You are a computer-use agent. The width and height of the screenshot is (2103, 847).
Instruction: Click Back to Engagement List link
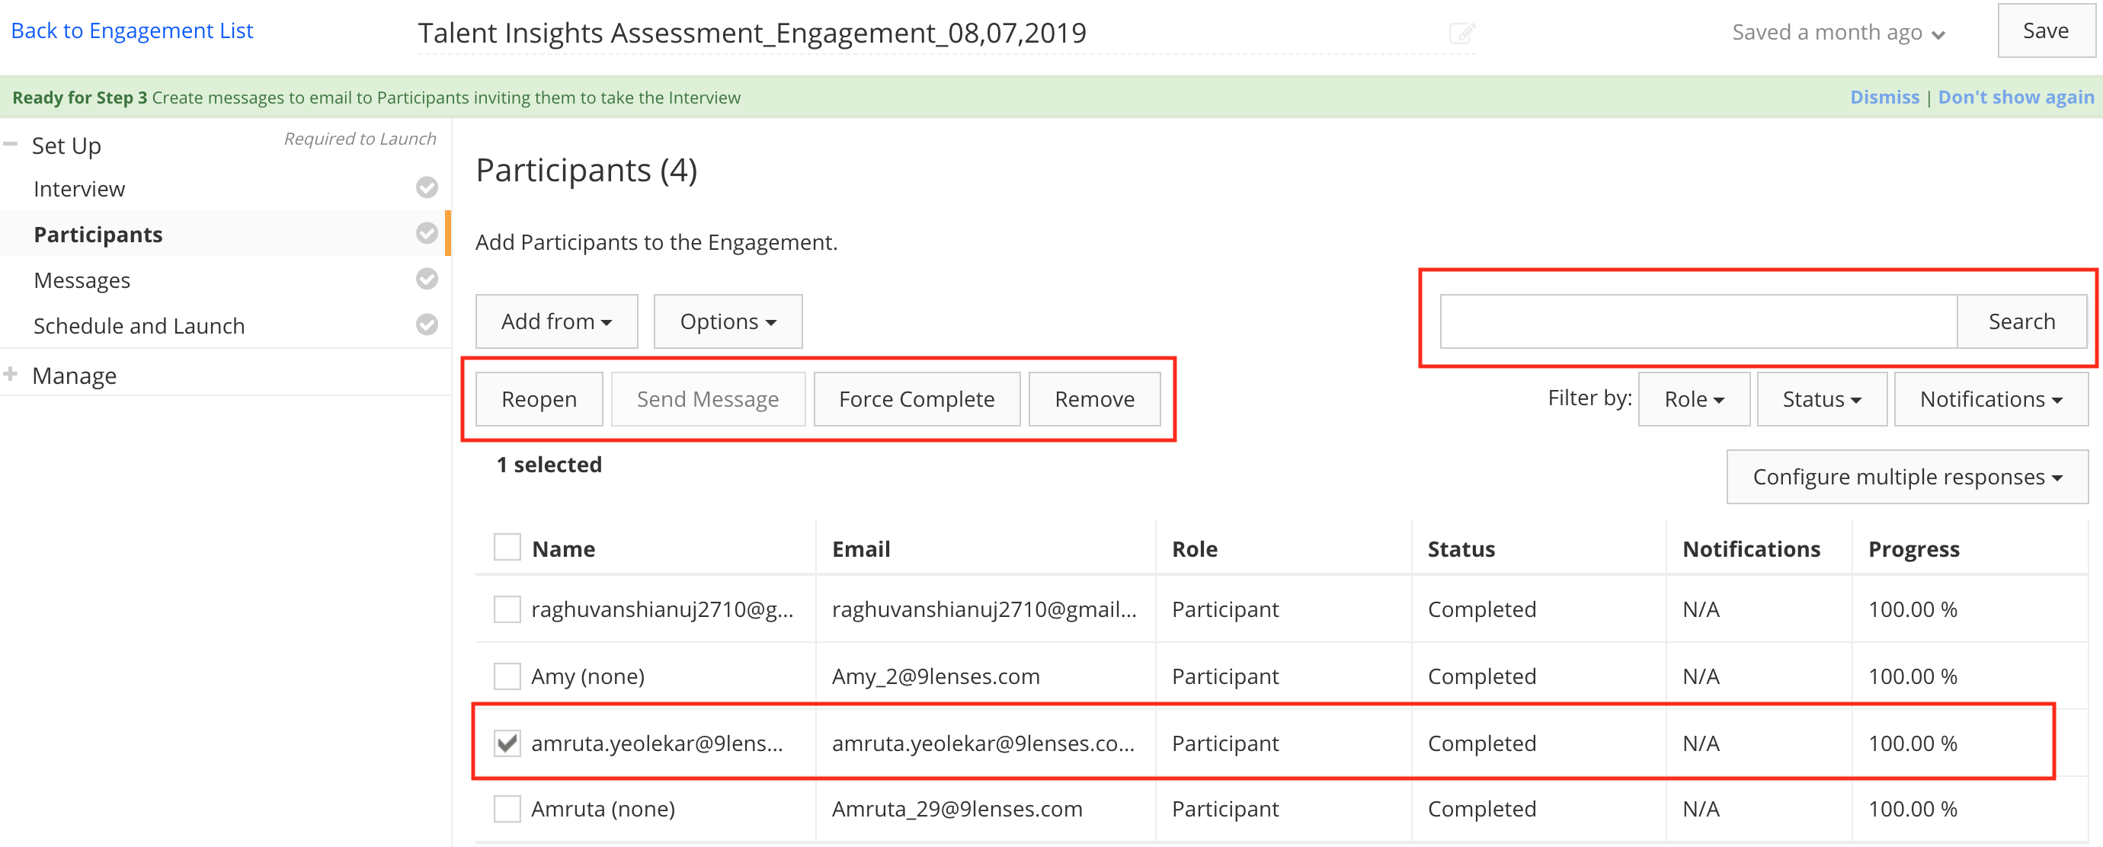[x=133, y=31]
